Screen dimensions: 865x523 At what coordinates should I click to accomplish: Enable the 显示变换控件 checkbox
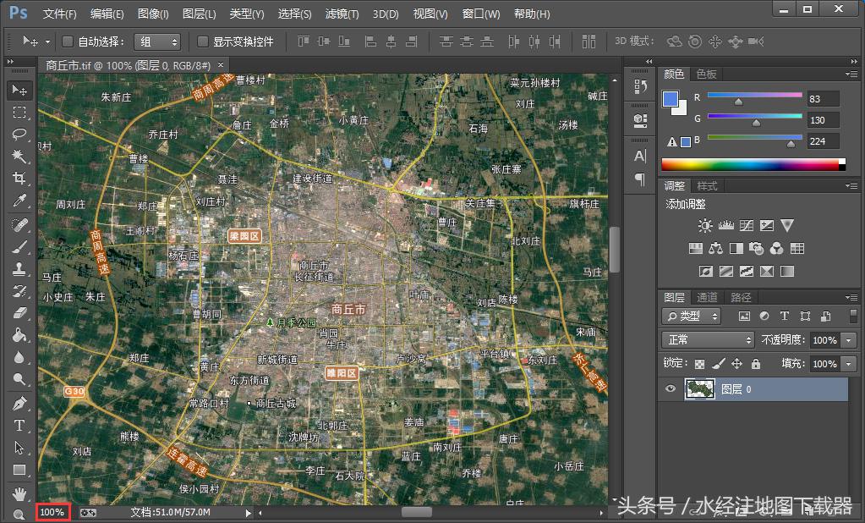pyautogui.click(x=202, y=41)
